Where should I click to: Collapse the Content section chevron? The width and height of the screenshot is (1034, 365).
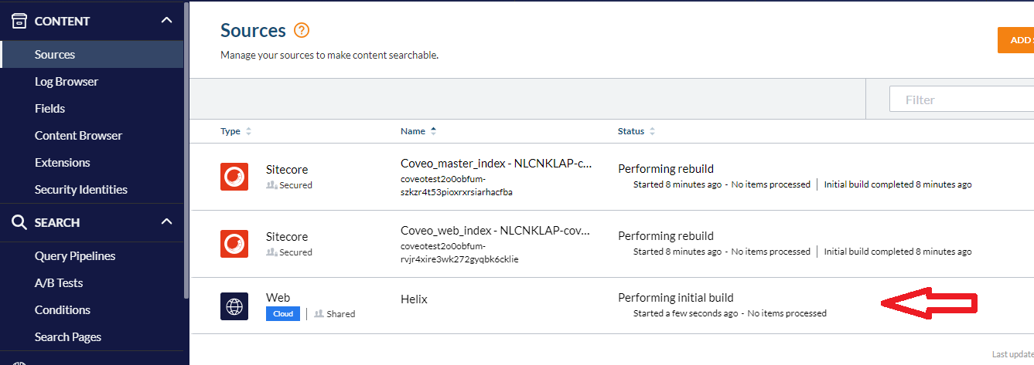[166, 21]
